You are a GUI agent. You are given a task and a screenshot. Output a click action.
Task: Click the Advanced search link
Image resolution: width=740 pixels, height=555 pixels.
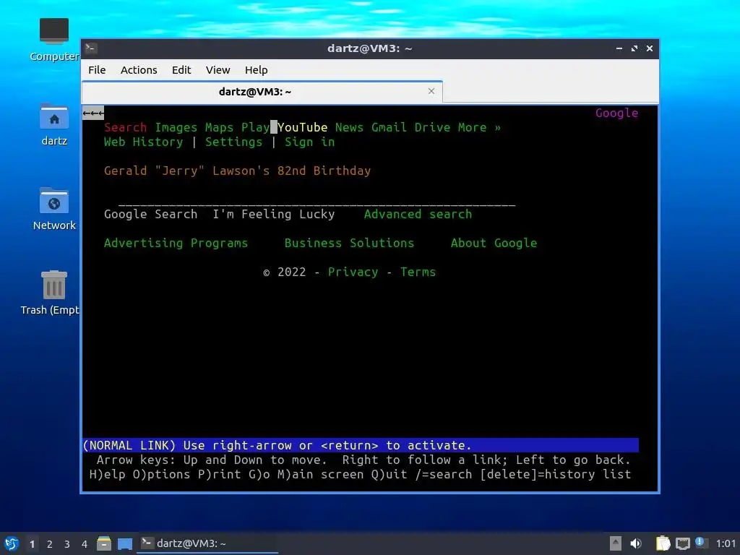(418, 214)
